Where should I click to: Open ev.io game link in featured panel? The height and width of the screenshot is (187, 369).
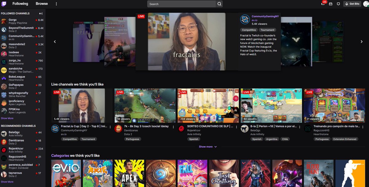click(255, 20)
